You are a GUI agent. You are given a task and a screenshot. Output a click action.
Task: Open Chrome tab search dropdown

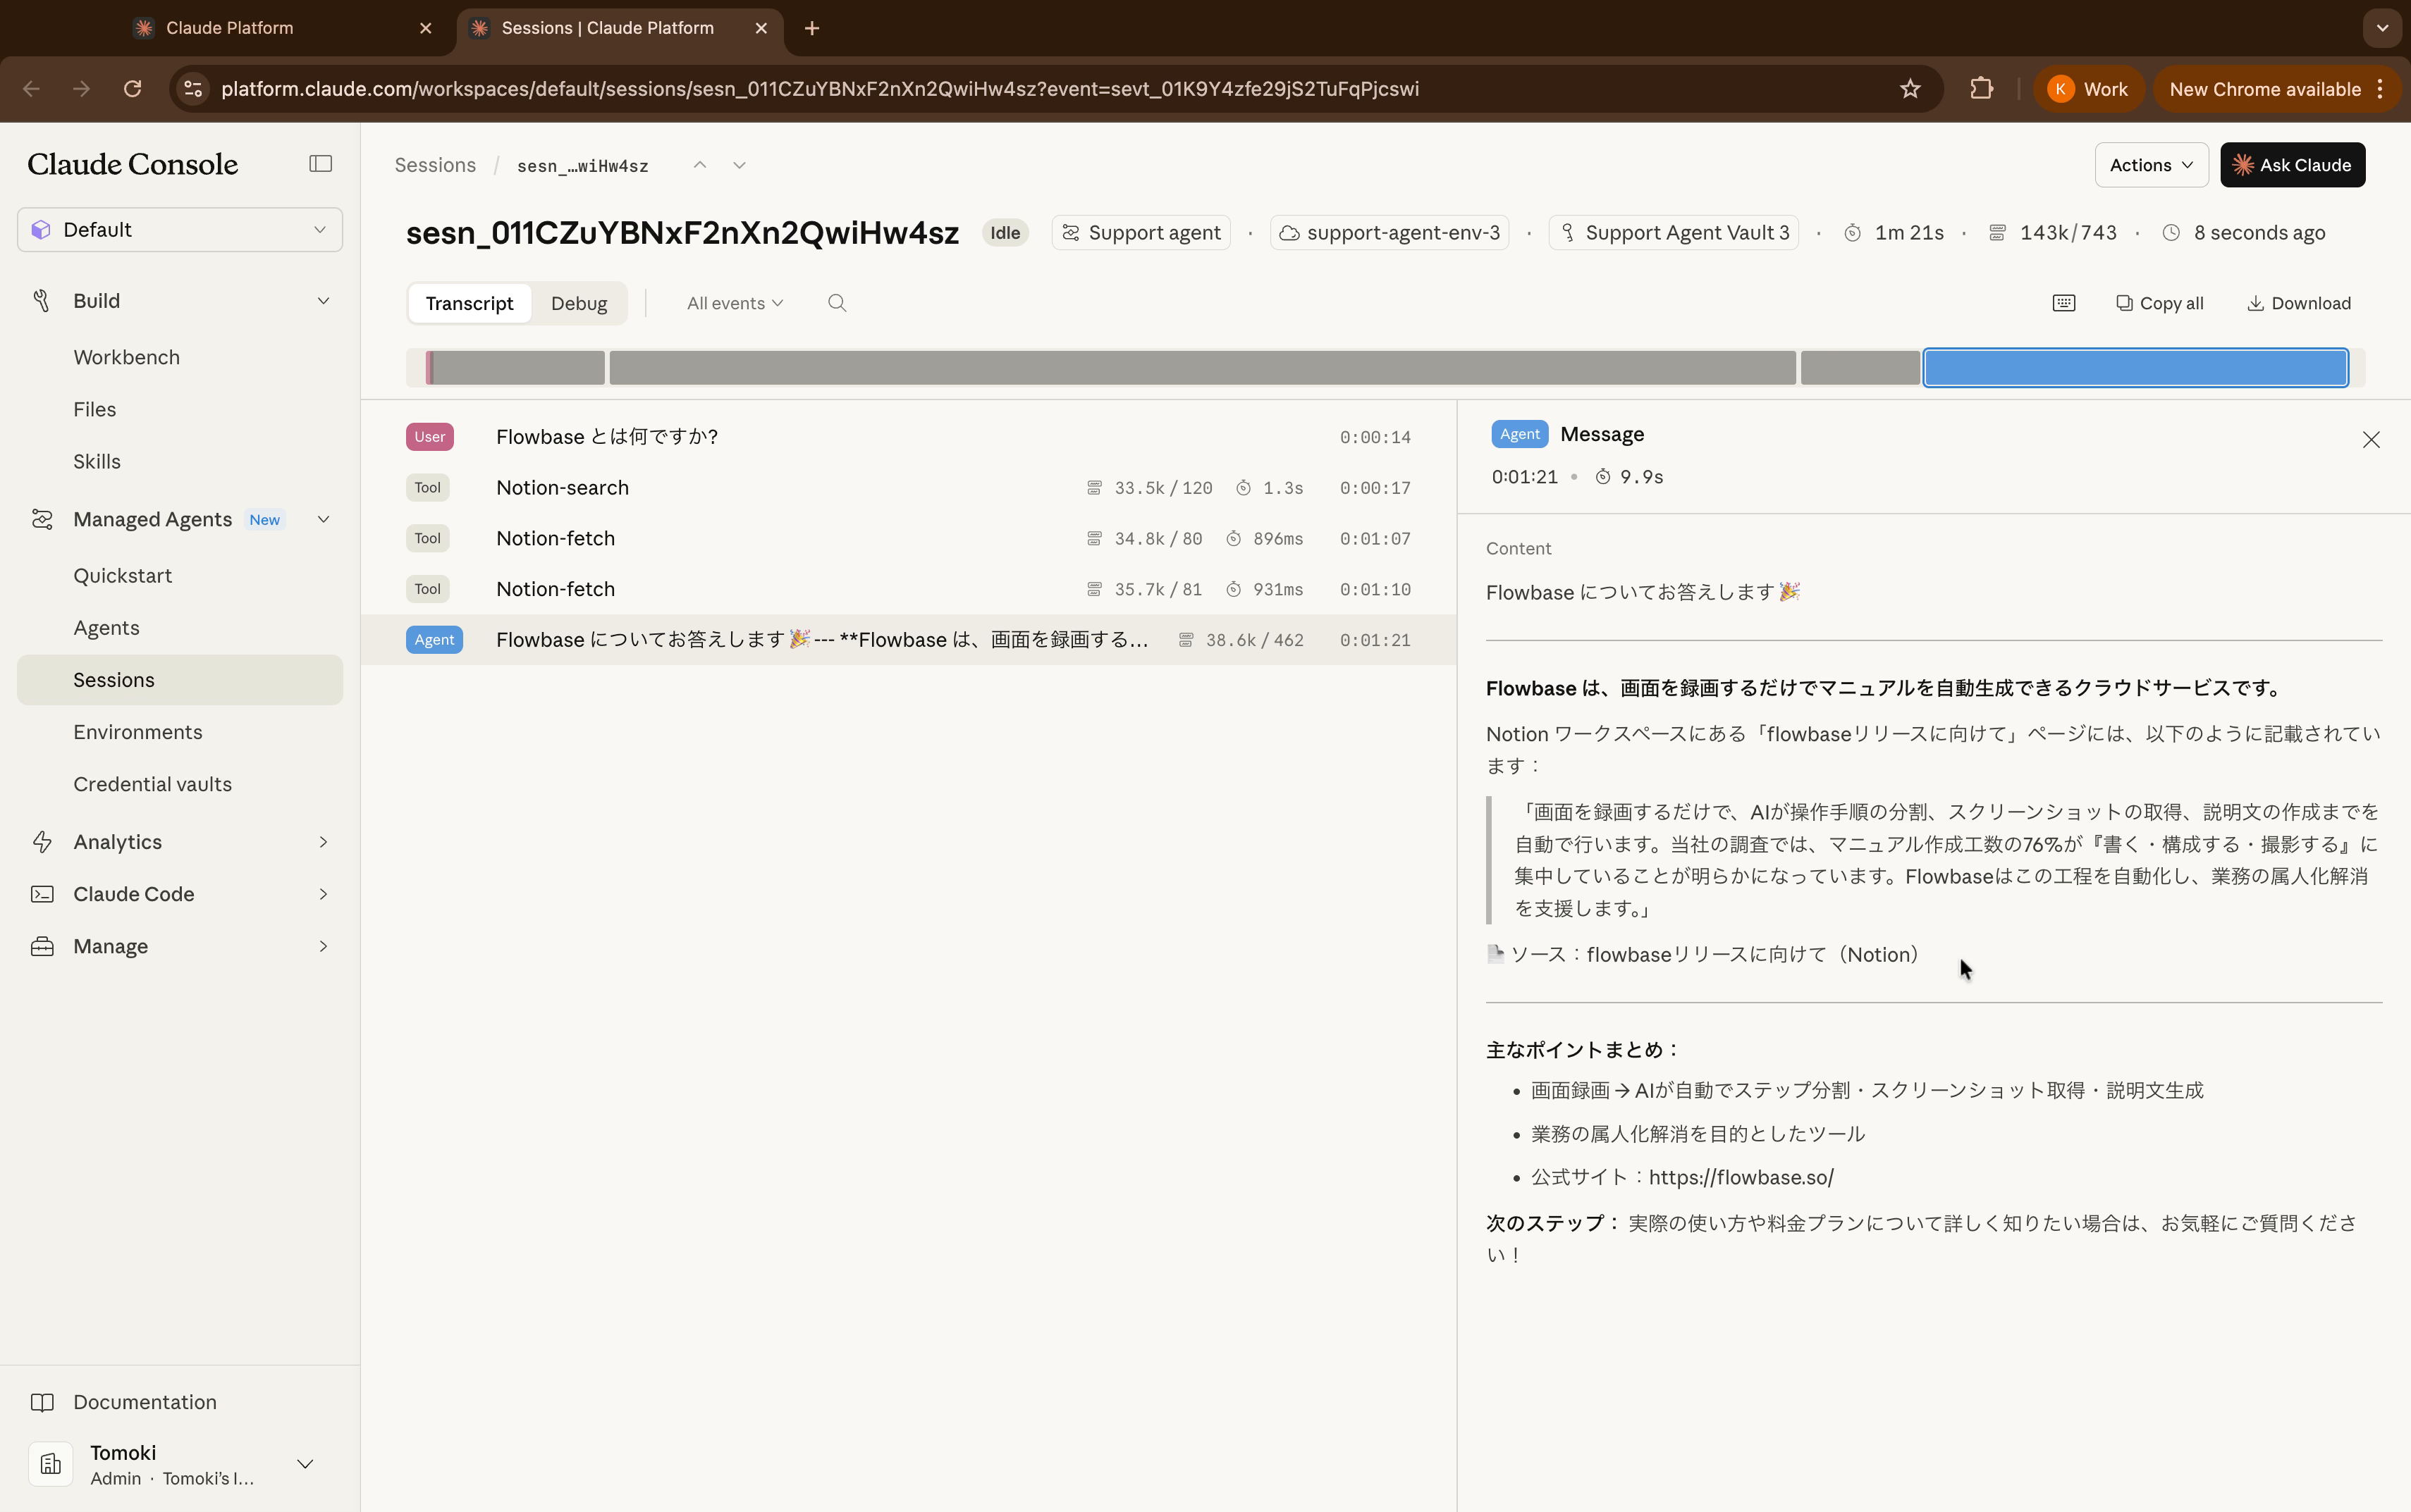pyautogui.click(x=2382, y=28)
